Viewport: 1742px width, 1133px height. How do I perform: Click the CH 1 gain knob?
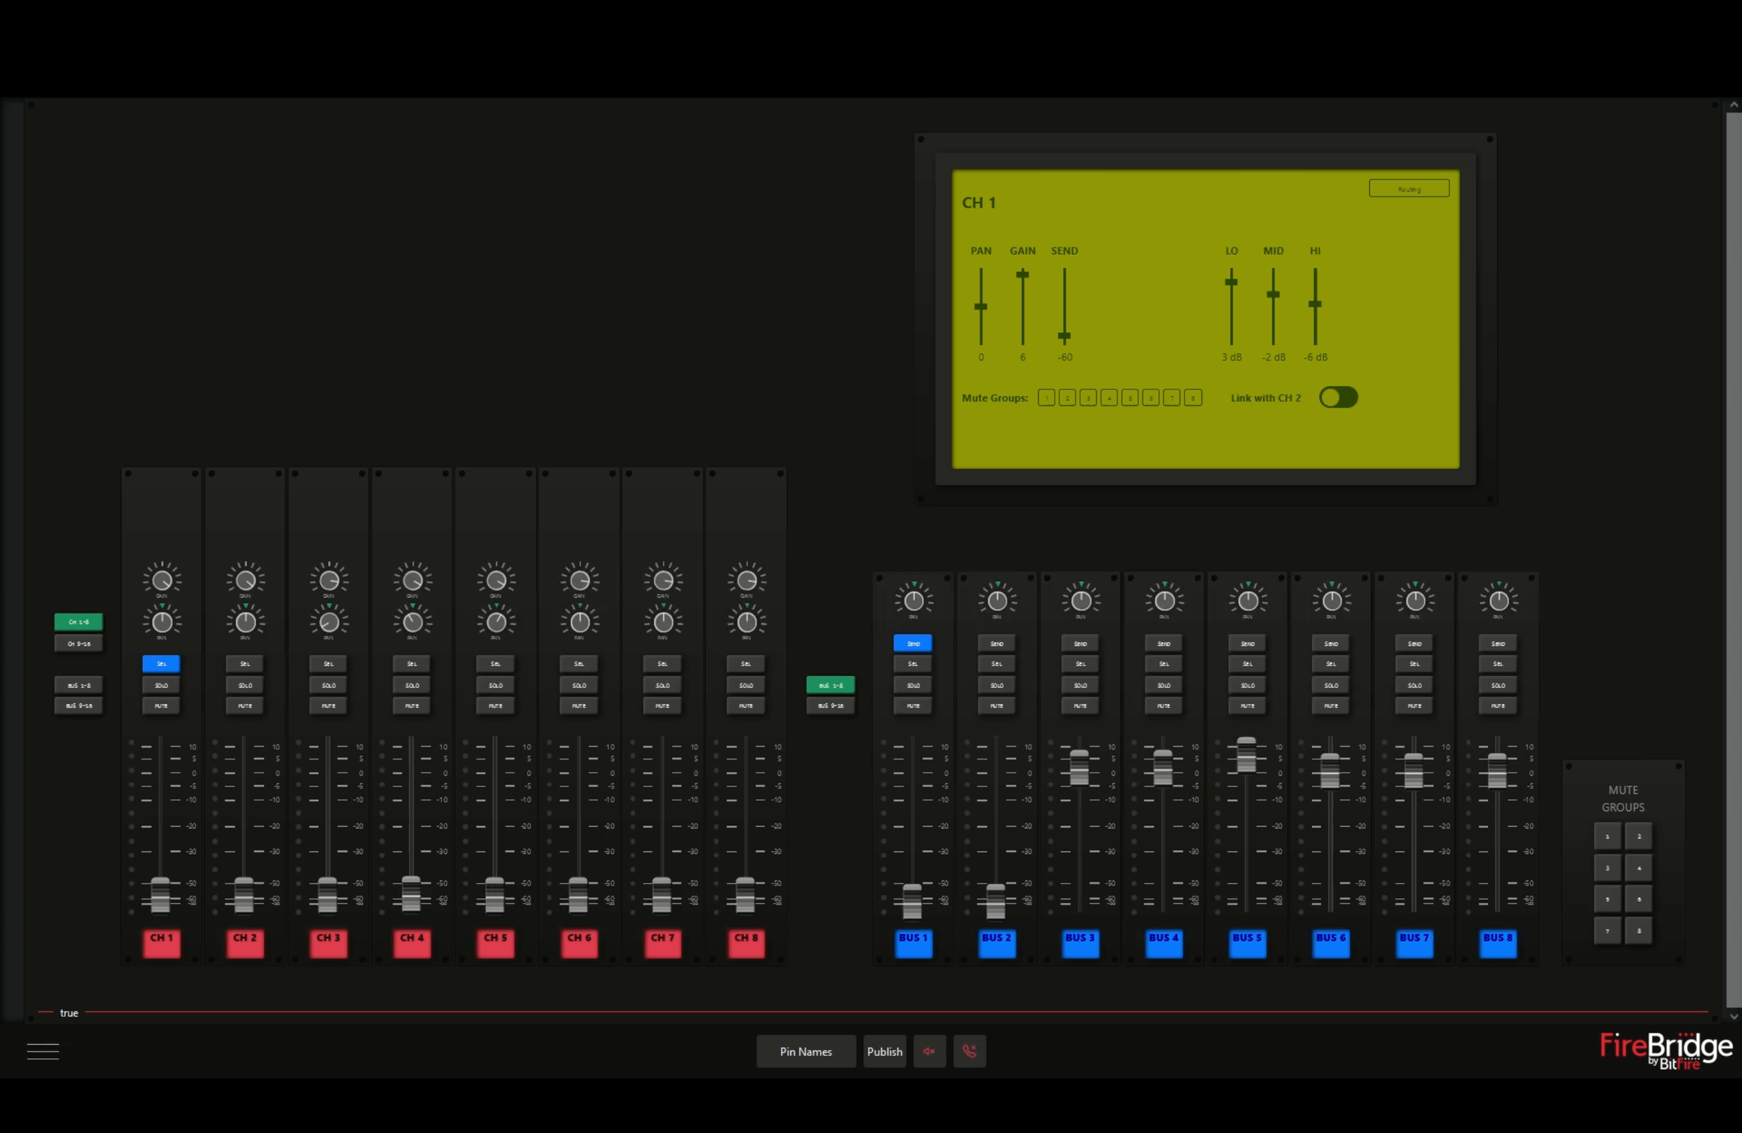coord(161,580)
